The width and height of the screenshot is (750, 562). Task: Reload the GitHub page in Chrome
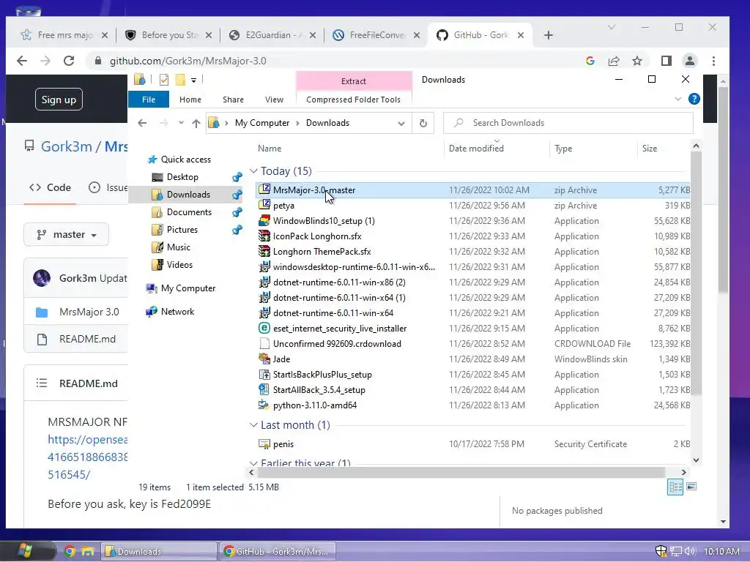(x=69, y=61)
